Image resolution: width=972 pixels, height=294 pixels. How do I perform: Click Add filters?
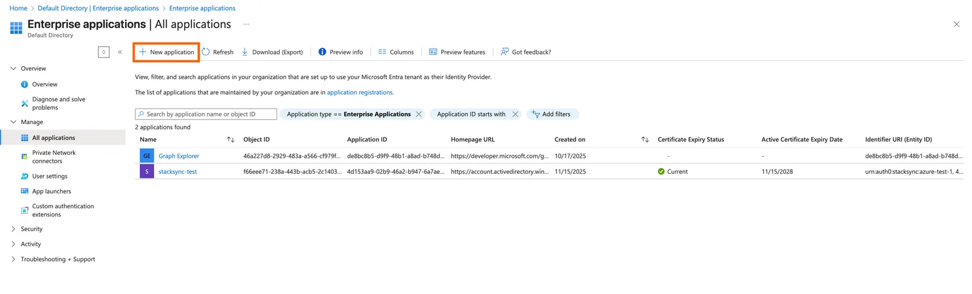coord(552,114)
